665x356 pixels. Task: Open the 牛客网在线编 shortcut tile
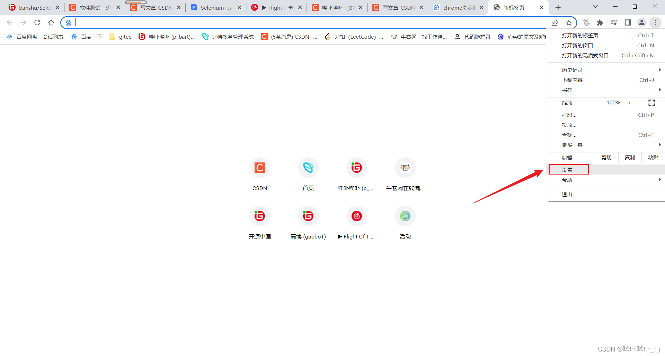(405, 175)
